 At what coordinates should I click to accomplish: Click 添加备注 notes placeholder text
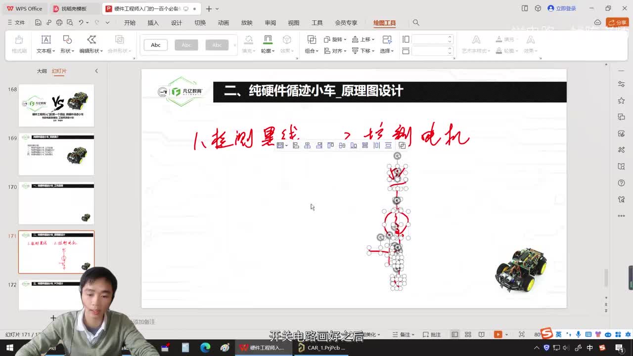point(144,322)
